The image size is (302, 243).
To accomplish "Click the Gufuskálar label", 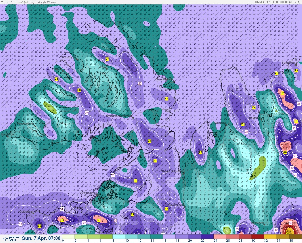I will (26, 211).
